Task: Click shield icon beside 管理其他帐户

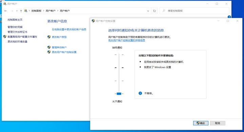Action: [x=49, y=47]
